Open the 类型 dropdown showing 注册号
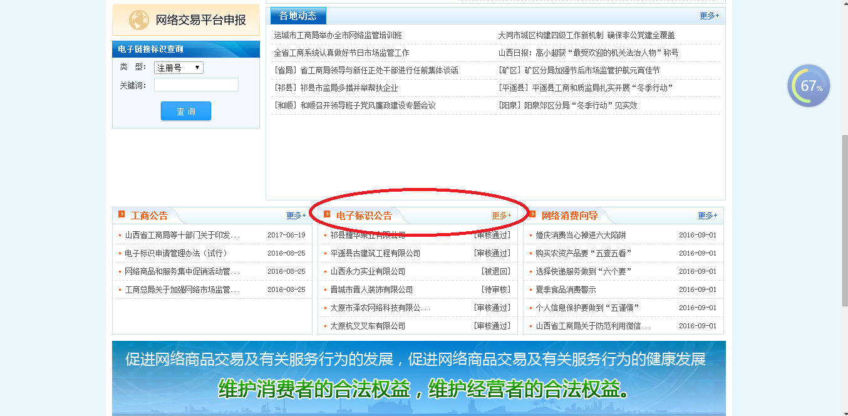The width and height of the screenshot is (848, 416). point(178,68)
